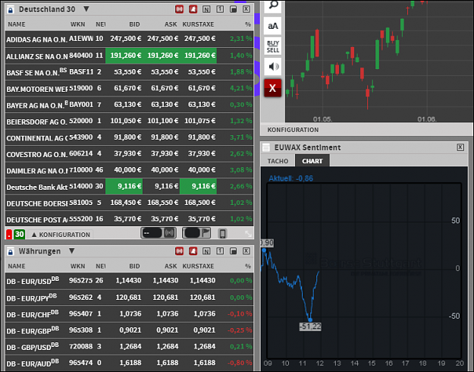Viewport: 474px width, 372px height.
Task: Select the DB - EUR/JPY row
Action: coord(130,298)
